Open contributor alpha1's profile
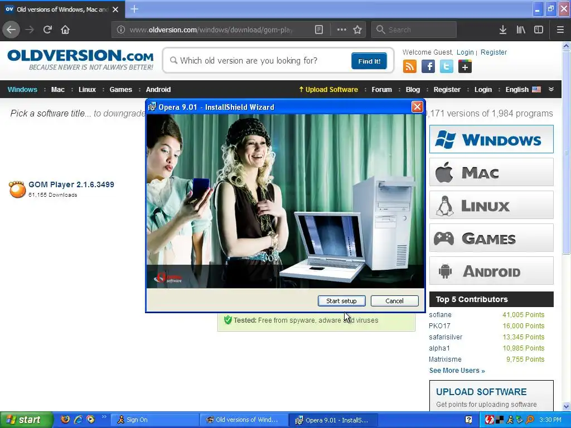Screen dimensions: 571x428 coord(439,348)
